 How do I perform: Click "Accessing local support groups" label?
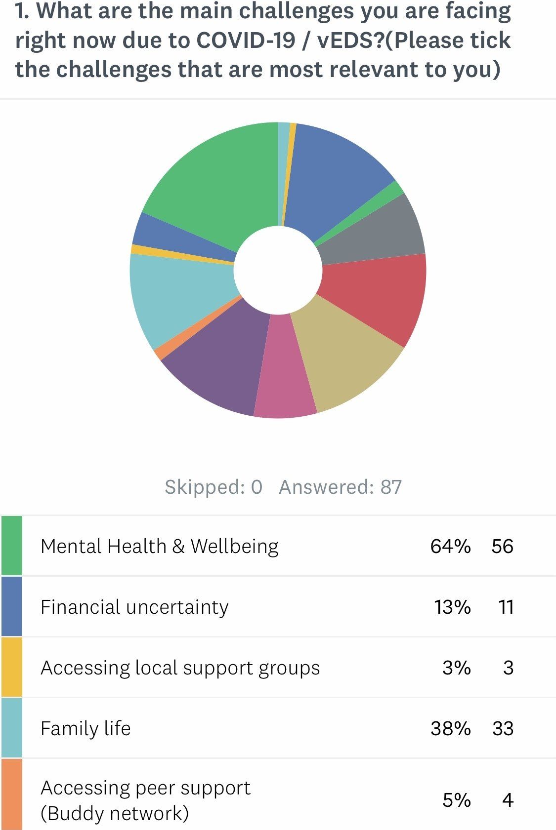click(180, 668)
